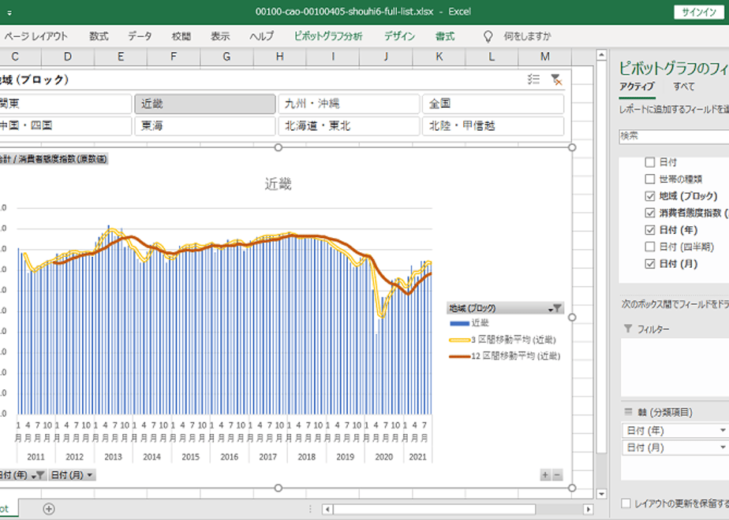Select column D header
Image resolution: width=729 pixels, height=520 pixels.
tap(68, 57)
